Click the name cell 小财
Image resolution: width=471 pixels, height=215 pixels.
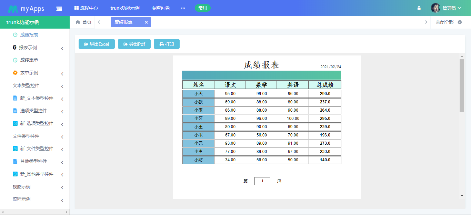pyautogui.click(x=198, y=160)
